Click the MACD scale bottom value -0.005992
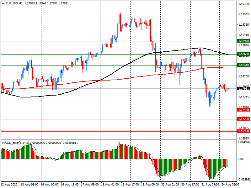 point(244,180)
